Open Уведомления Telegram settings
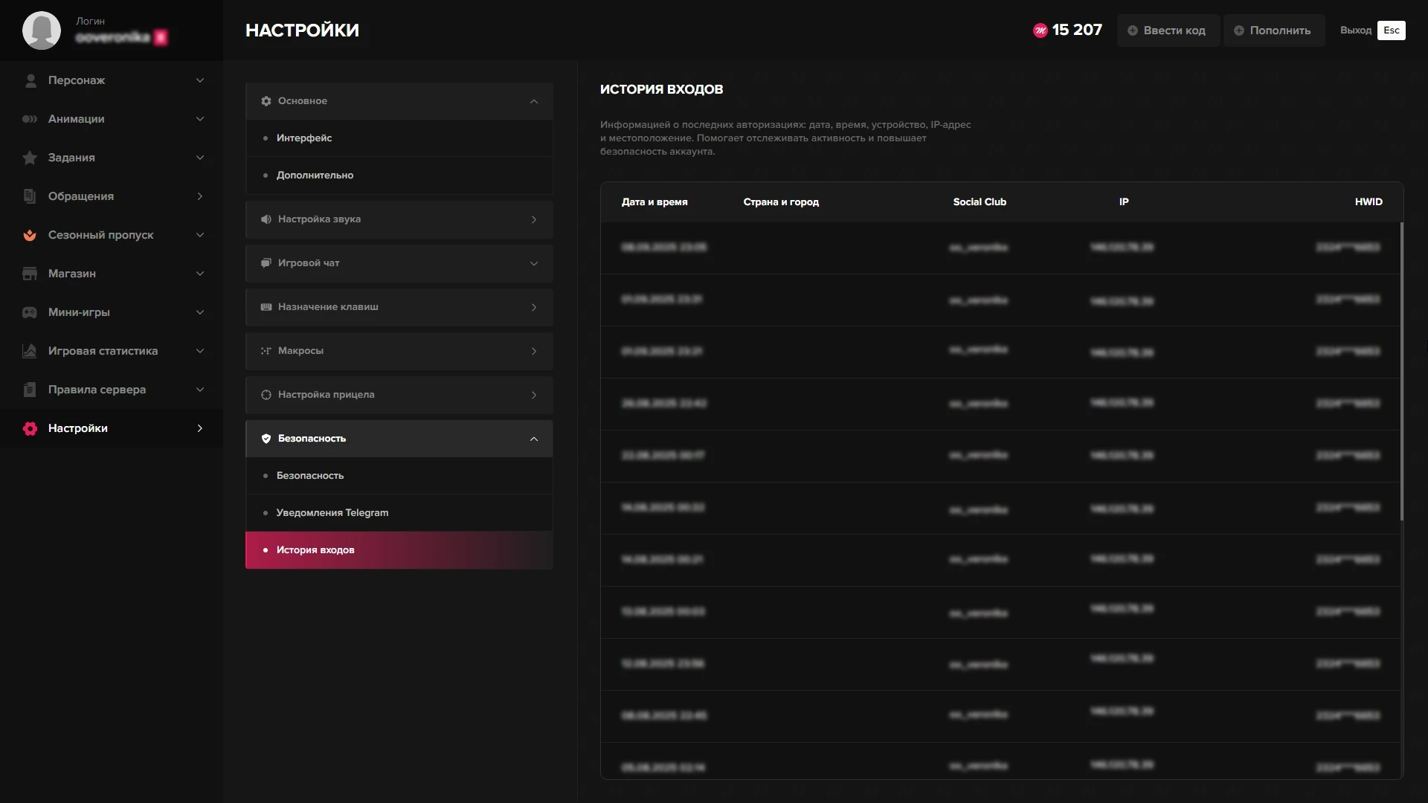 point(332,513)
